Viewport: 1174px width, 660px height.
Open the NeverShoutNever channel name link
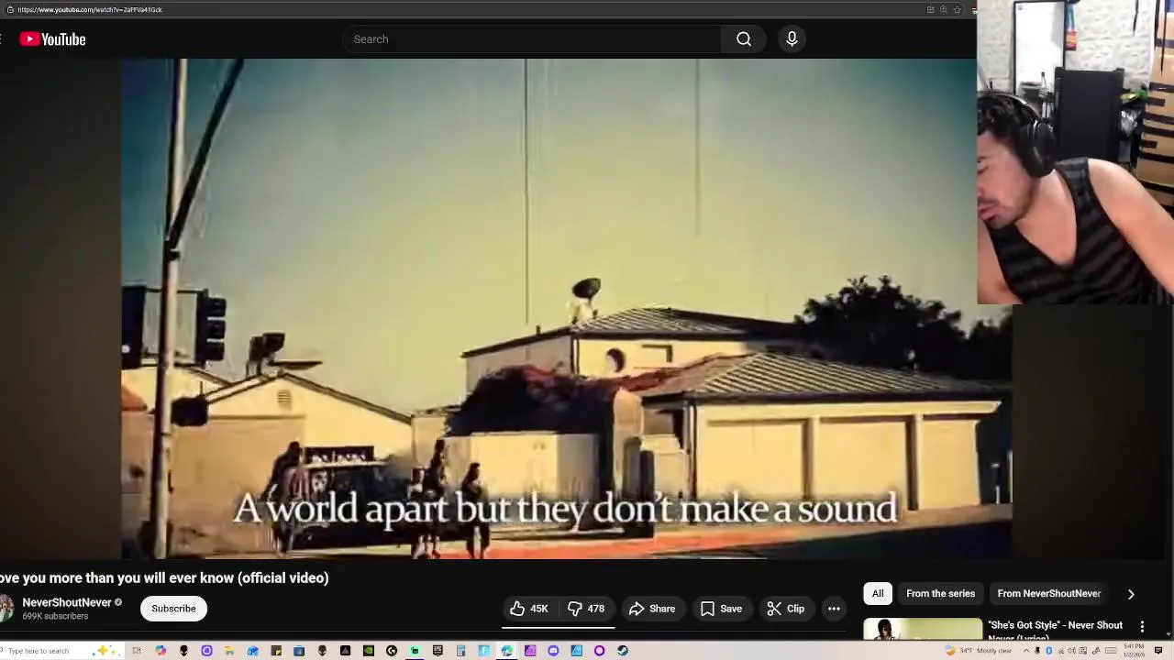[x=67, y=602]
